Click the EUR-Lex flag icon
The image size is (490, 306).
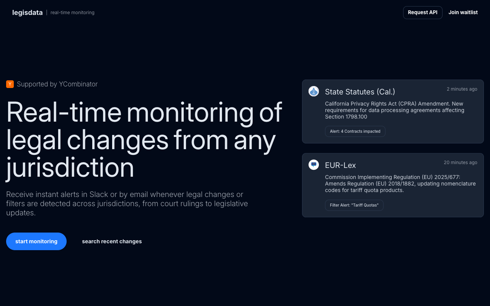tap(314, 164)
